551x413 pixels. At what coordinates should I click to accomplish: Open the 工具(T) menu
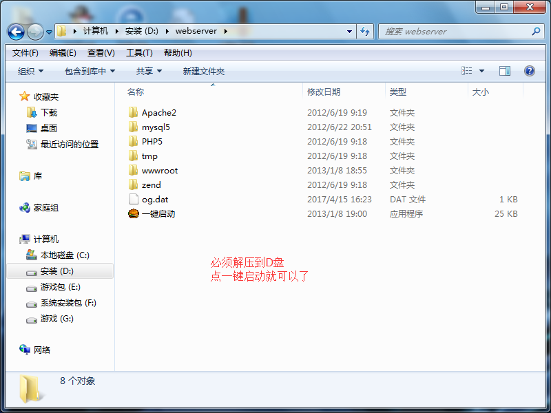pyautogui.click(x=139, y=53)
